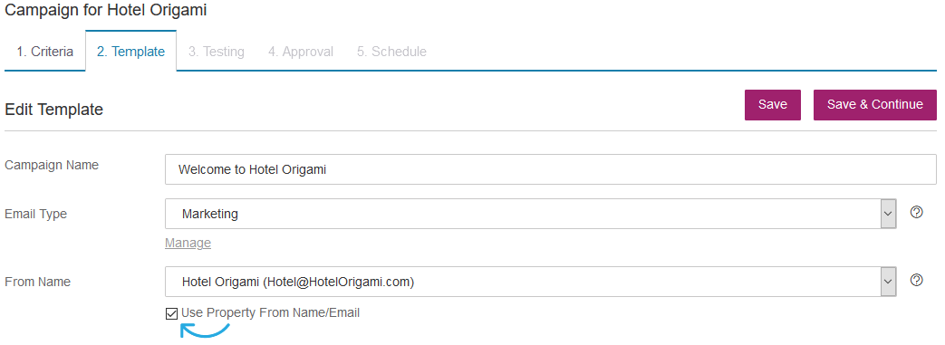Switch to the 1. Criteria tab
This screenshot has height=345, width=945.
click(44, 52)
